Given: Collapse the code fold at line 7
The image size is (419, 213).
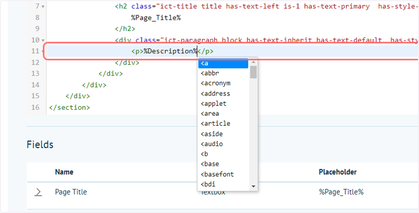Looking at the screenshot, I should tap(43, 7).
